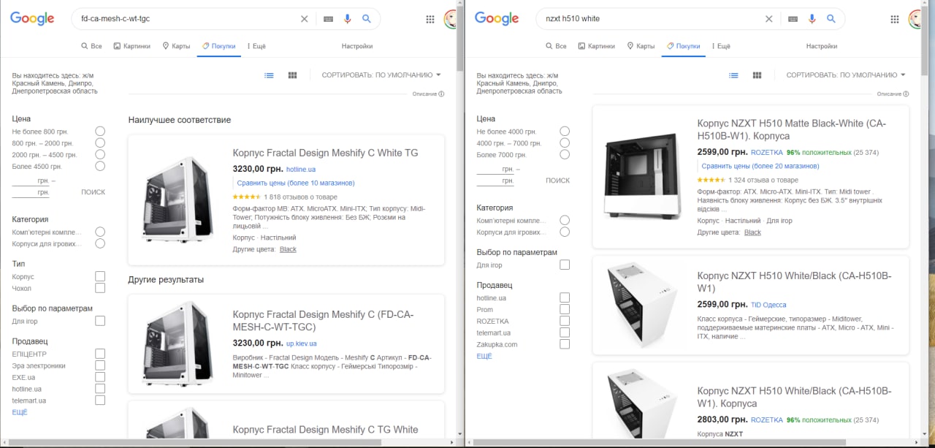This screenshot has width=935, height=448.
Task: Open on-screen keyboard in right window search
Action: click(793, 19)
